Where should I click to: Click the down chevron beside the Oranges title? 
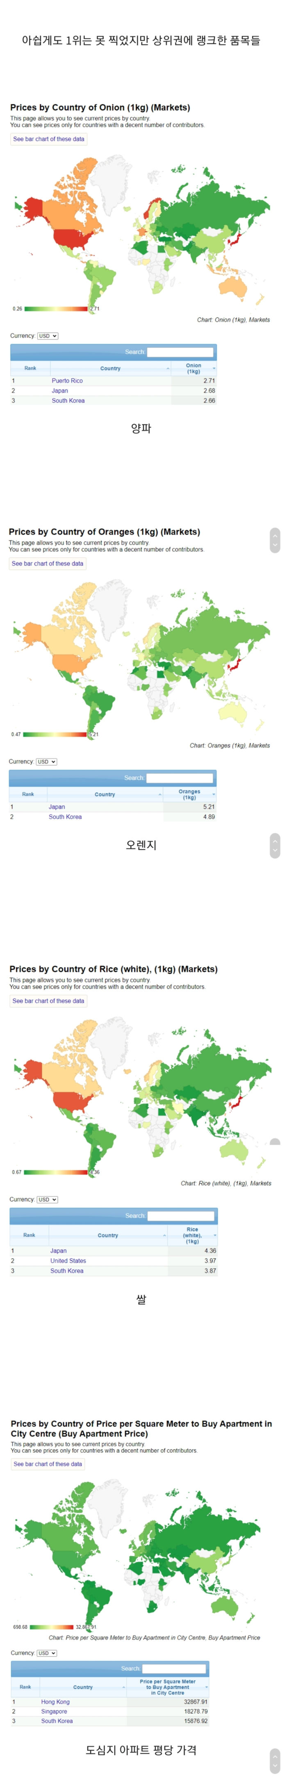(275, 546)
